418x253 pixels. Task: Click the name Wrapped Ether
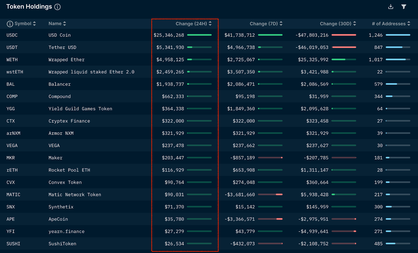[x=67, y=59]
